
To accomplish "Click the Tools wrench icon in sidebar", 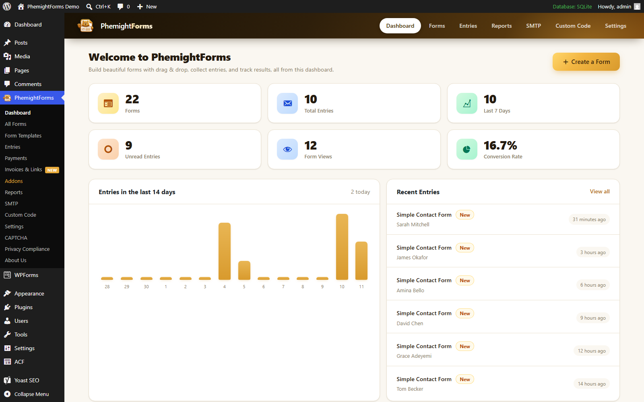I will point(7,334).
